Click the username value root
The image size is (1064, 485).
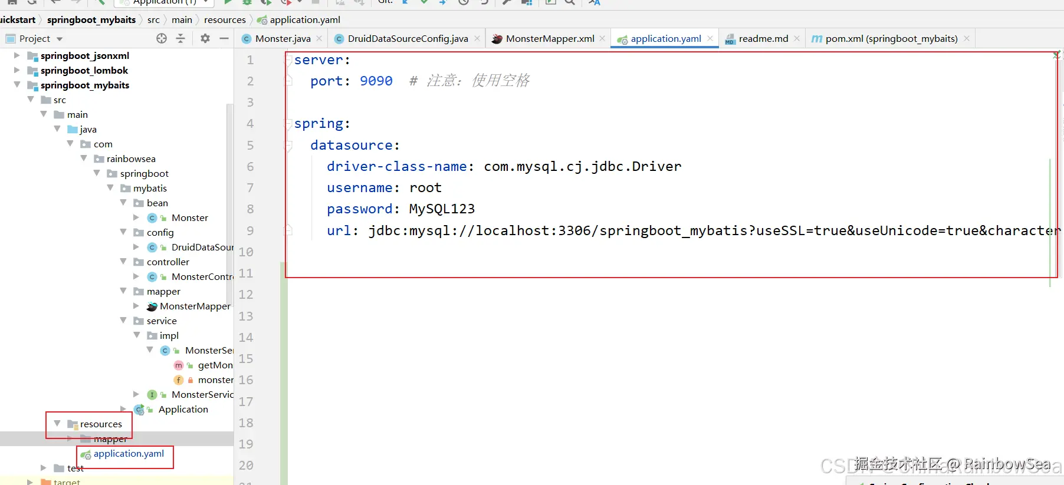tap(425, 187)
